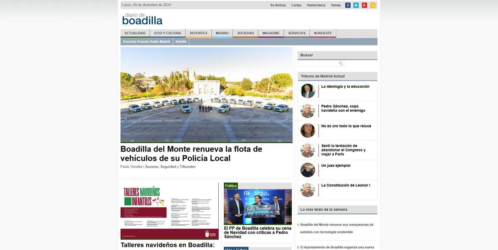The image size is (498, 250).
Task: Open the Twitter social icon
Action: pyautogui.click(x=356, y=5)
